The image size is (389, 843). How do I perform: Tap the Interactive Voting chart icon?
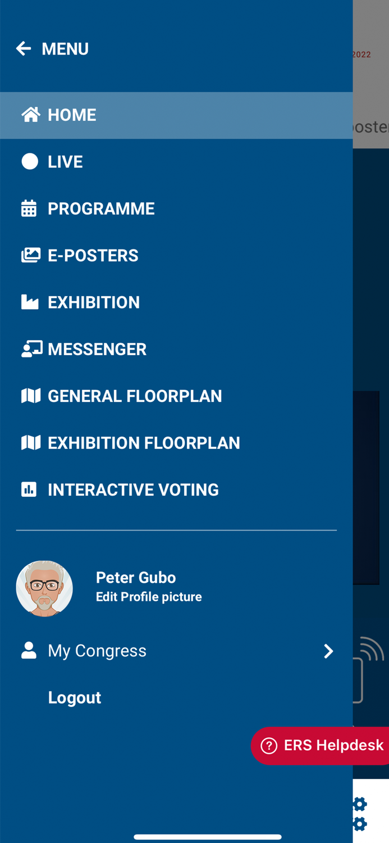(29, 490)
